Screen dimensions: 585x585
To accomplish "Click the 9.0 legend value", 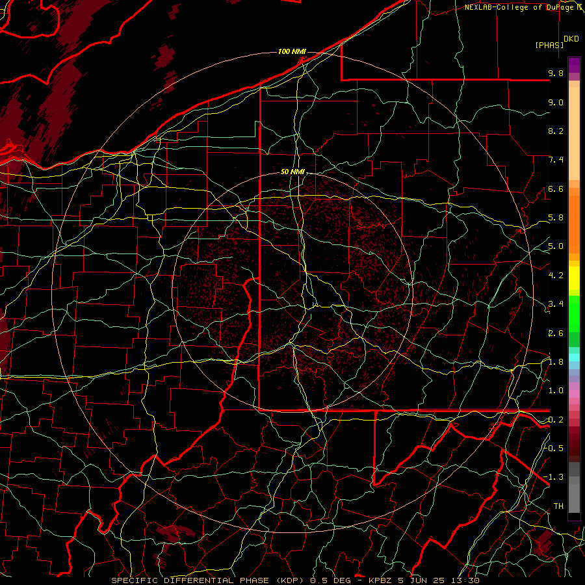I will (x=556, y=102).
